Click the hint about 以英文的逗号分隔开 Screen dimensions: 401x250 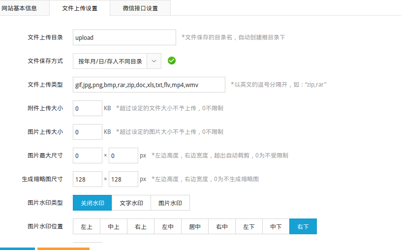click(279, 85)
